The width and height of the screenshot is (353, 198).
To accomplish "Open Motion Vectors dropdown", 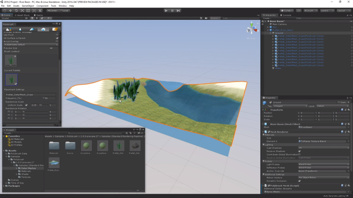I will pyautogui.click(x=324, y=178).
